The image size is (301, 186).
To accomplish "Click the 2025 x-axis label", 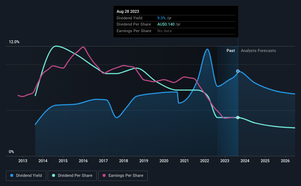I will (265, 161).
